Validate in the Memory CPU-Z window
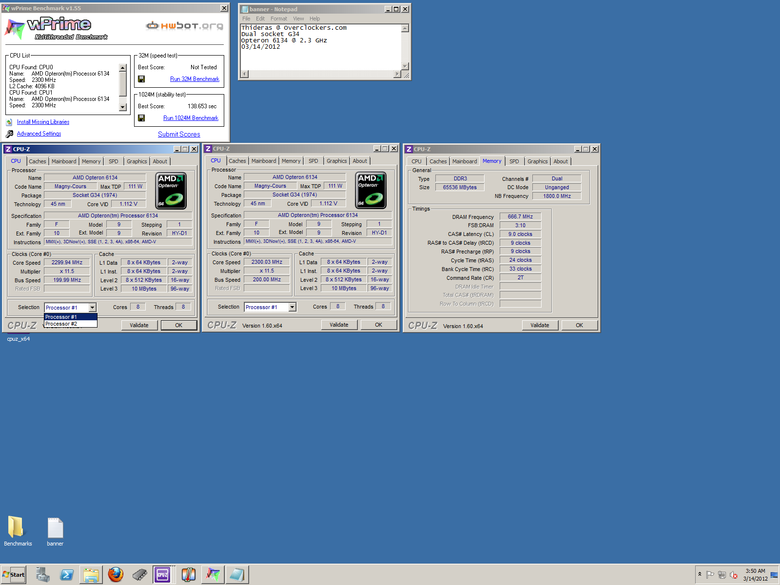 540,325
